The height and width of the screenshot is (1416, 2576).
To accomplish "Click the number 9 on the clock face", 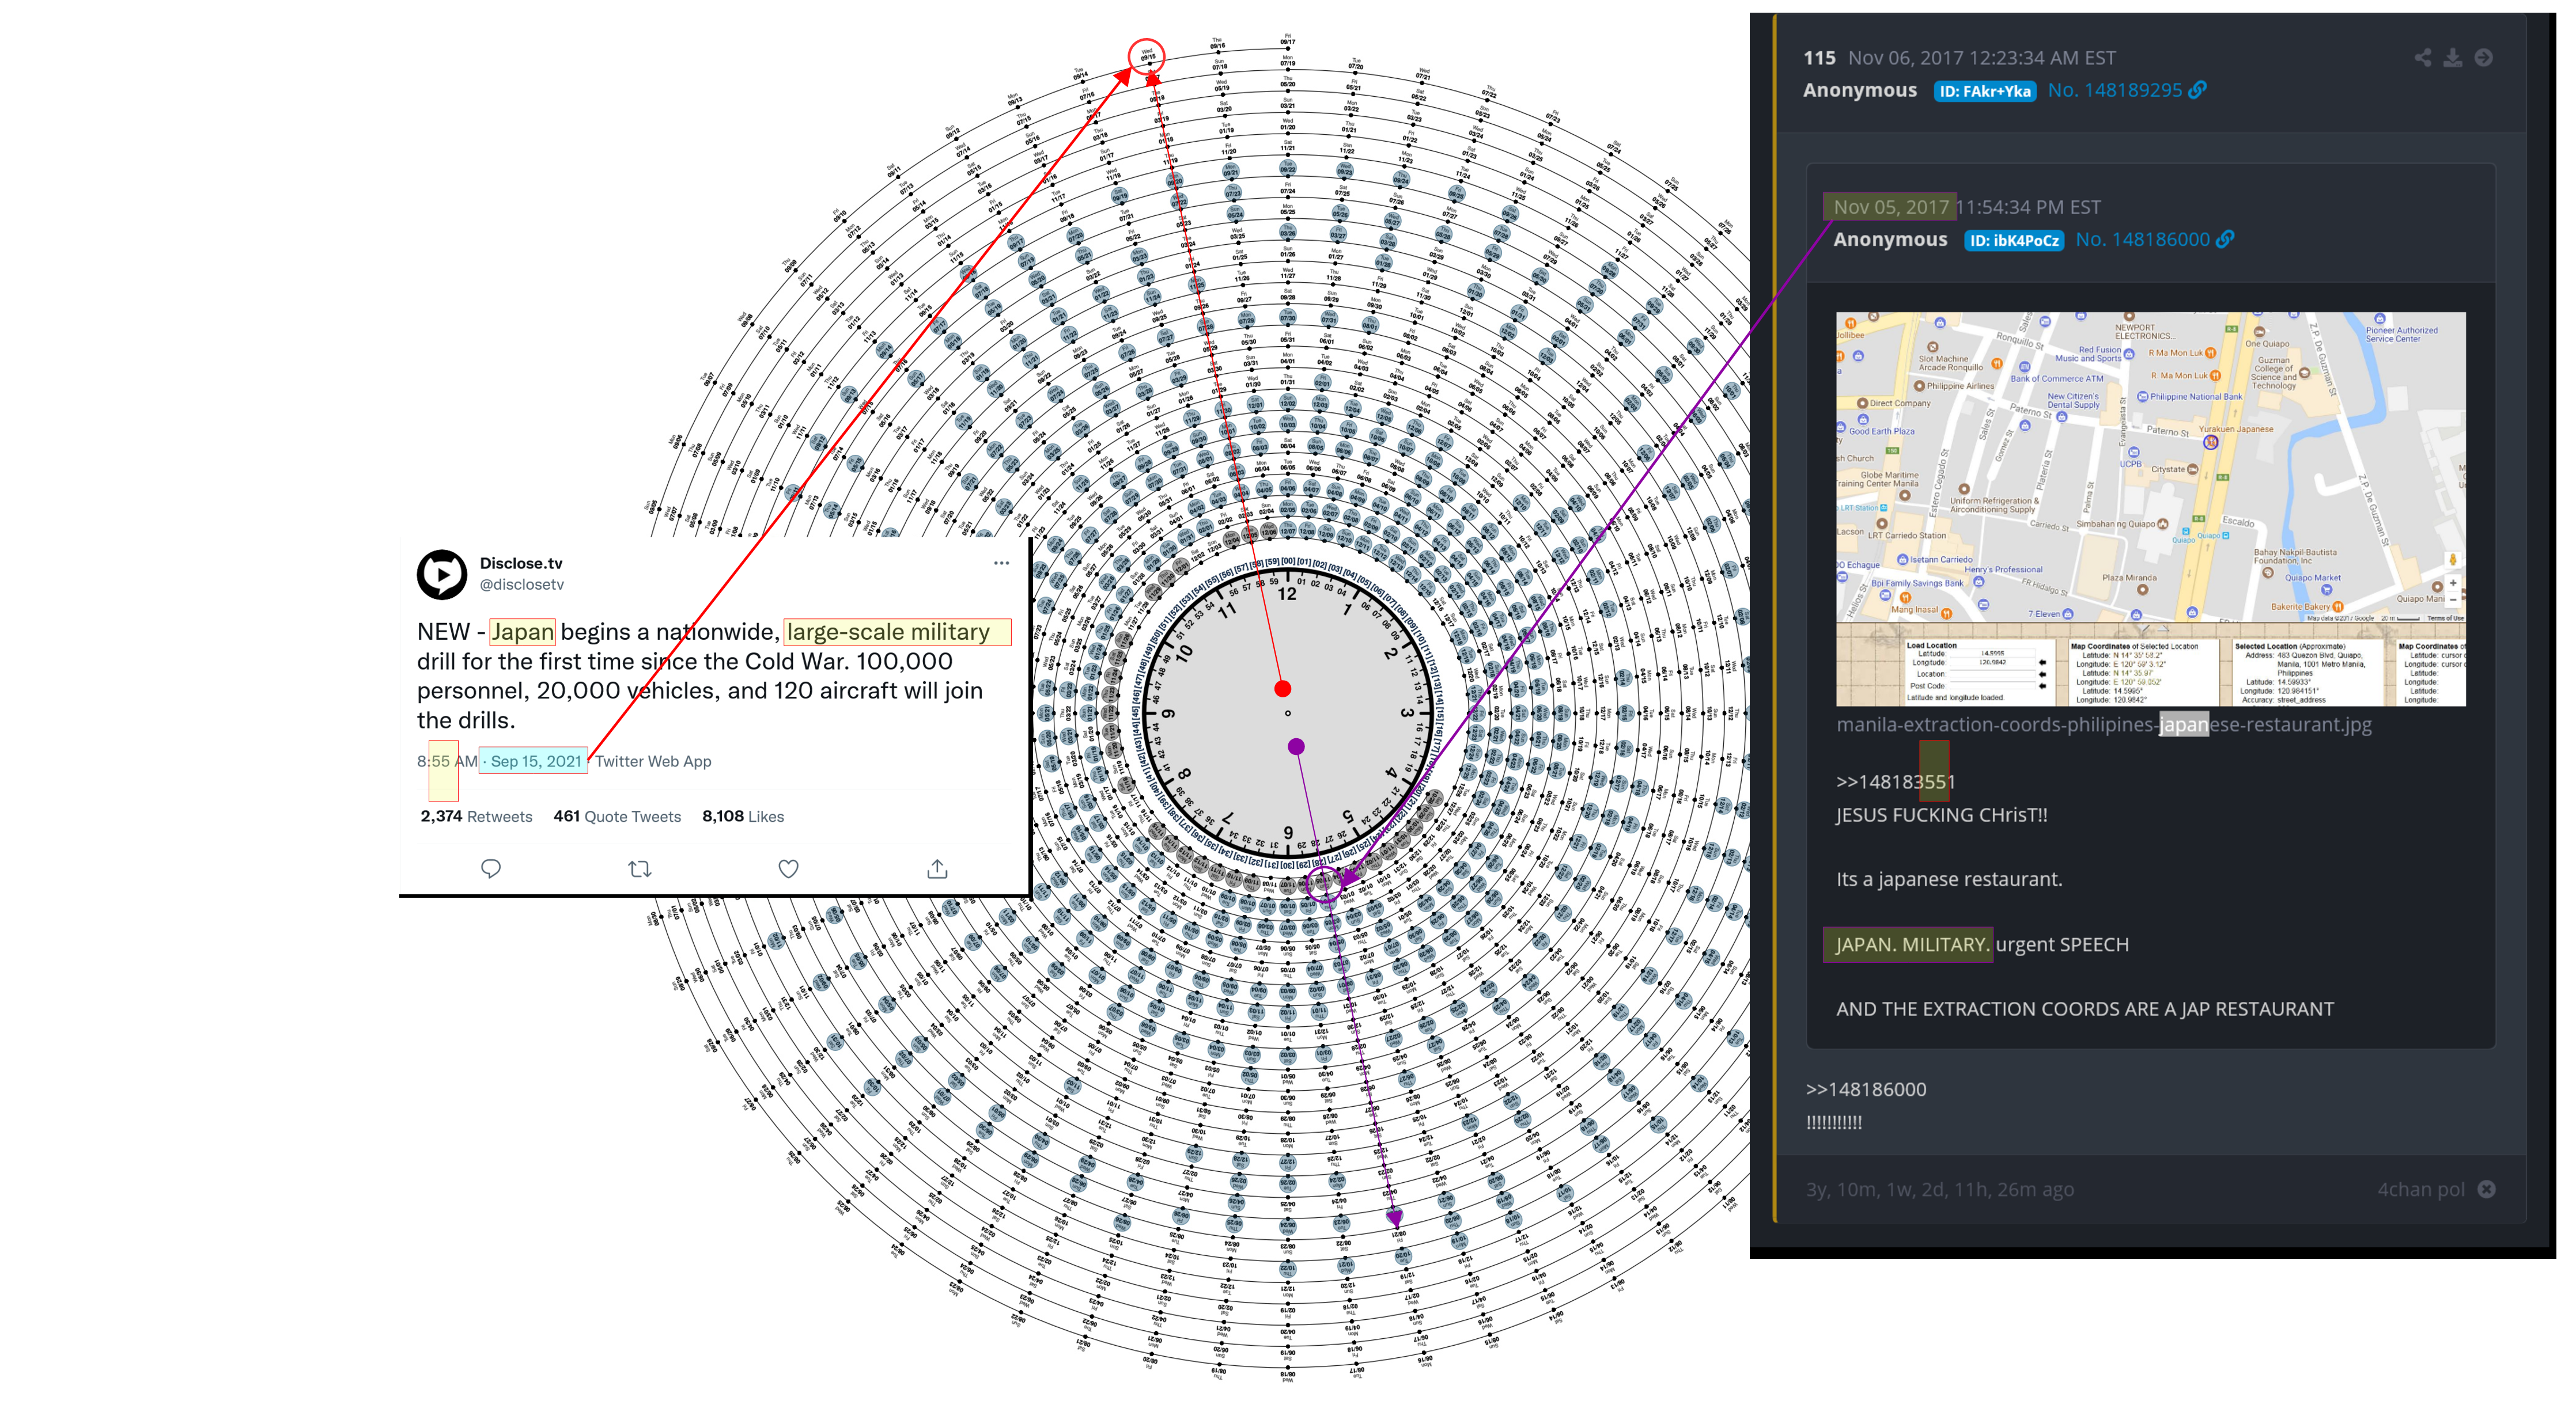I will [1168, 713].
